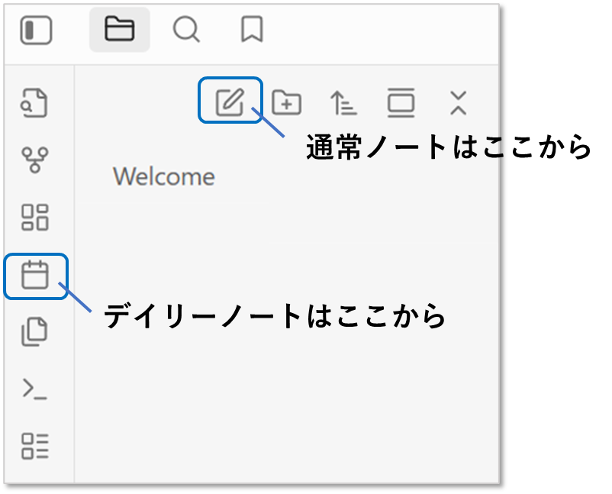The width and height of the screenshot is (612, 494).
Task: Toggle auto-reveal current file
Action: (x=401, y=102)
